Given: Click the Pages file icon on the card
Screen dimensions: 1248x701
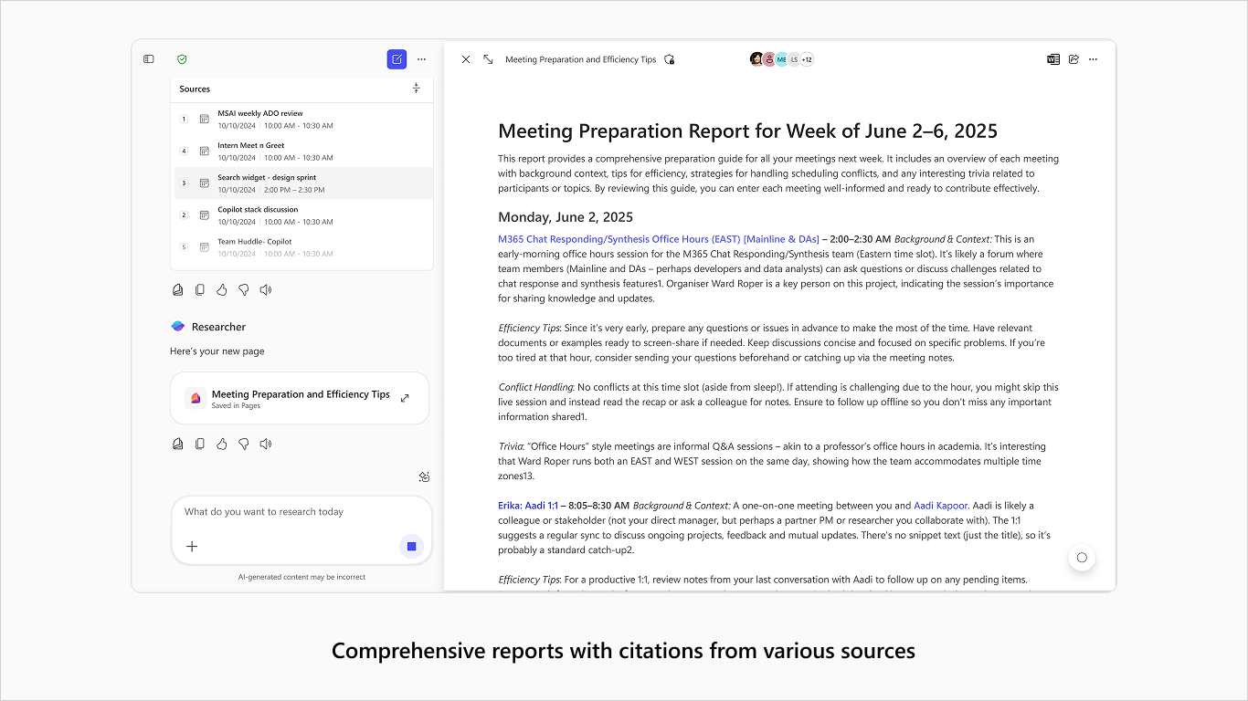Looking at the screenshot, I should point(196,398).
